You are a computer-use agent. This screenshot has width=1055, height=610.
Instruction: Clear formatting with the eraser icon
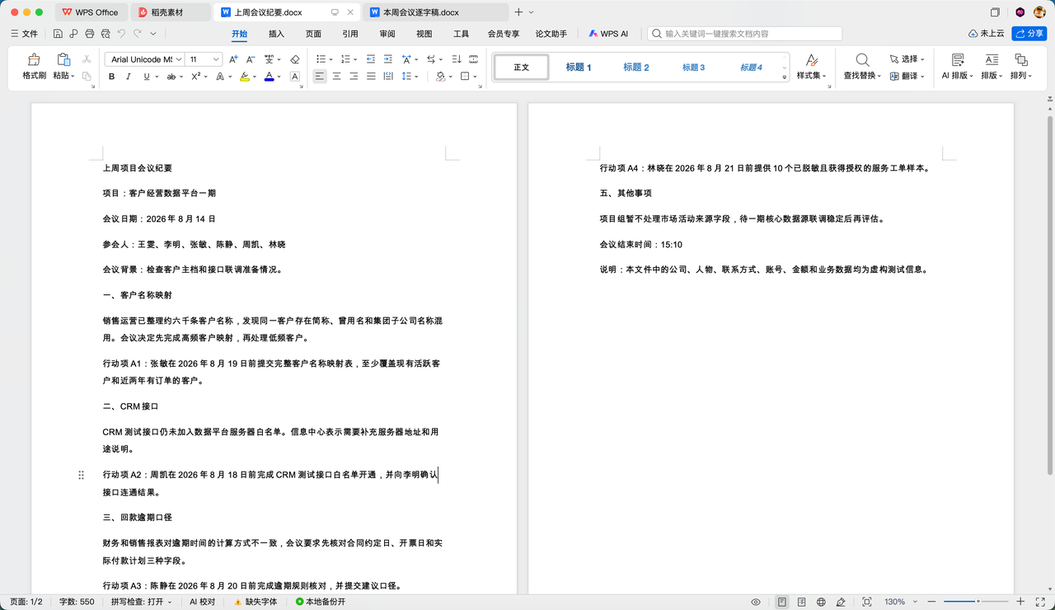[x=295, y=59]
